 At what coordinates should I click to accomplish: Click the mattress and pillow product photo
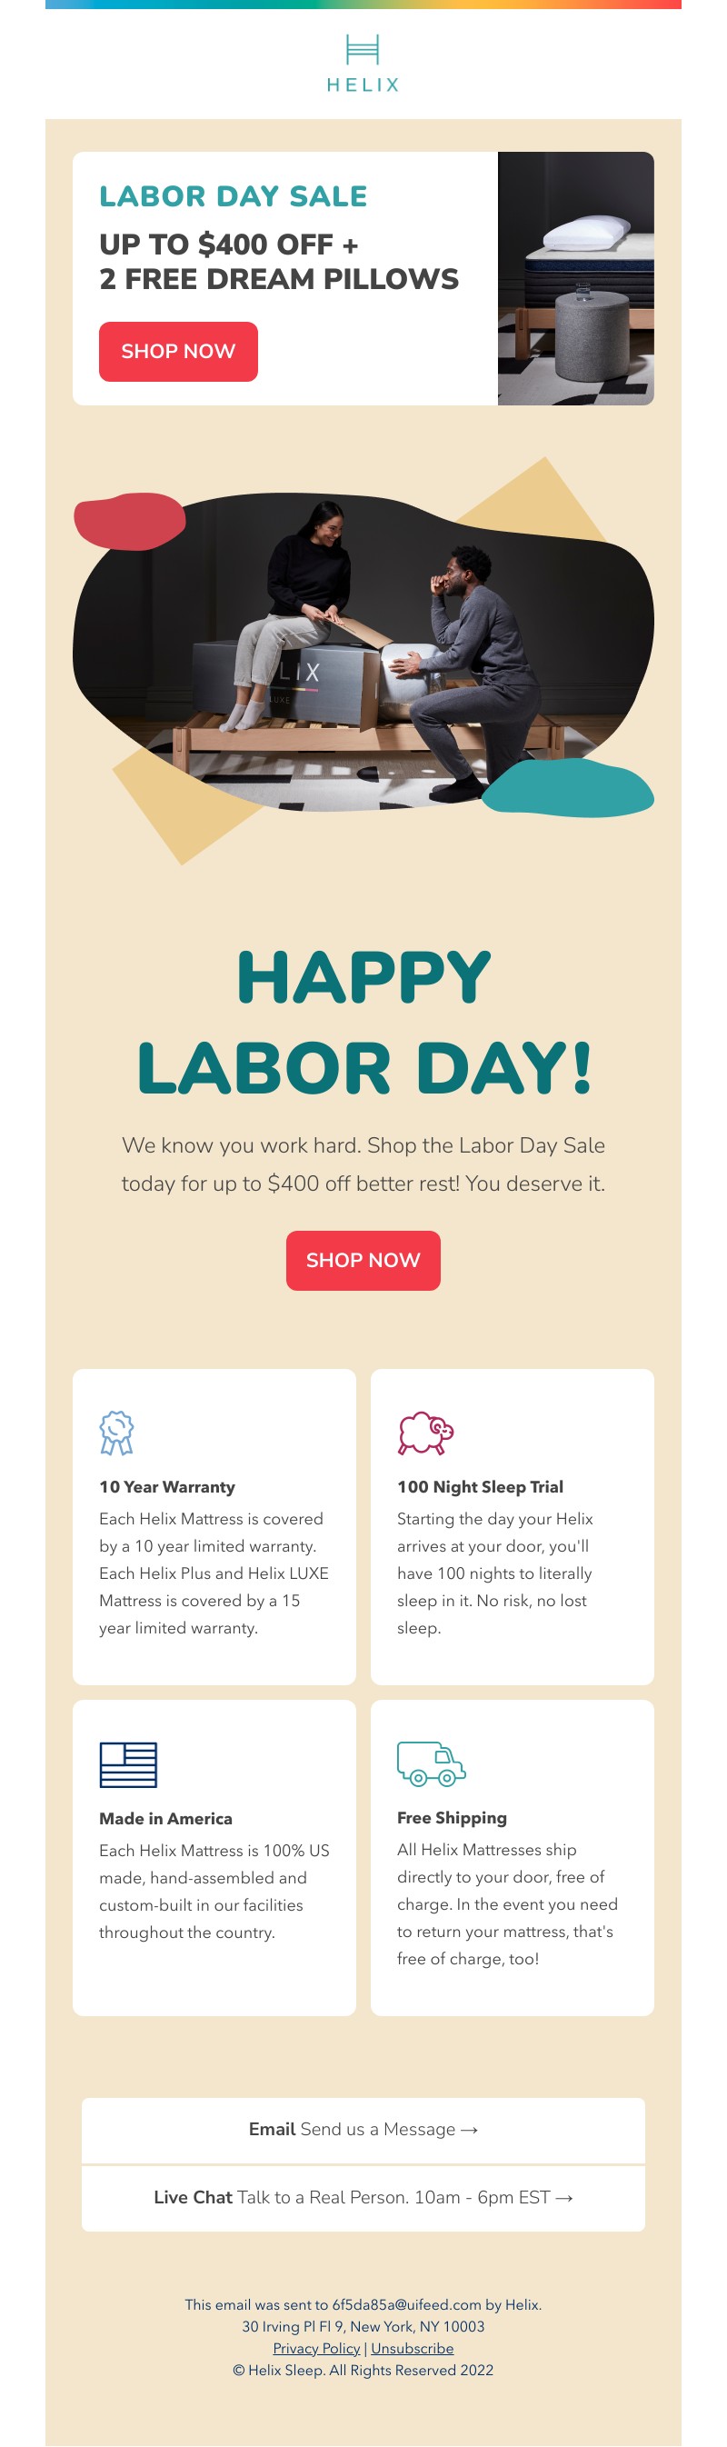coord(575,278)
